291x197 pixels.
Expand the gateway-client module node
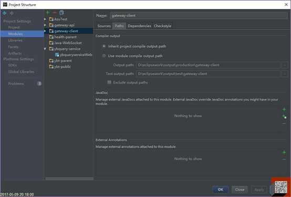45,31
